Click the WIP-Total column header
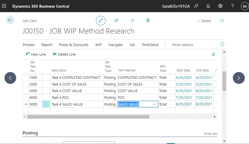This screenshot has width=249, height=144. point(163,68)
